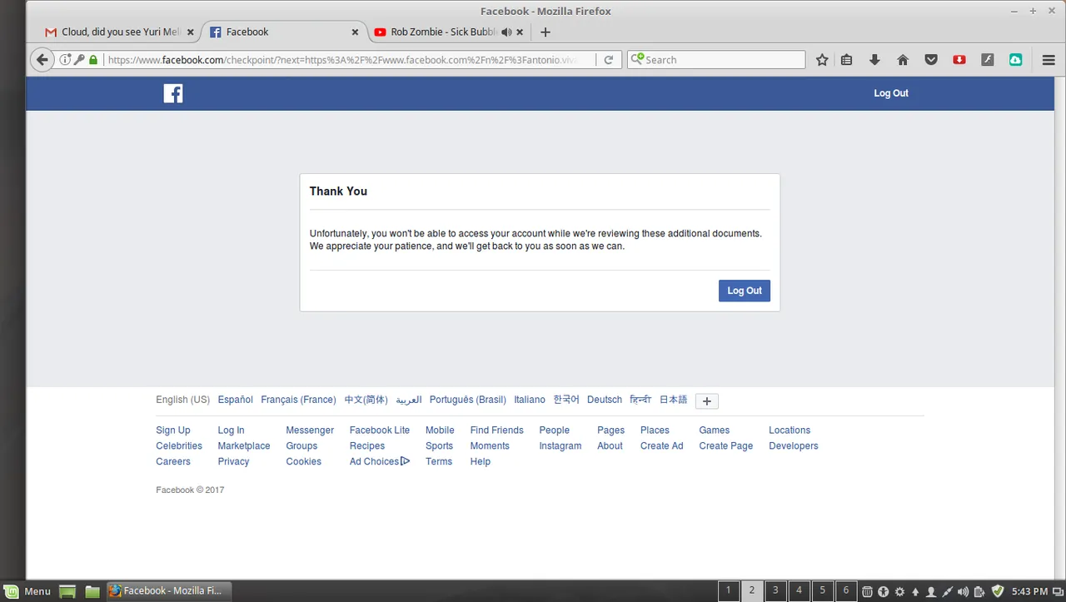
Task: Switch language to Português (Brasil)
Action: tap(468, 400)
